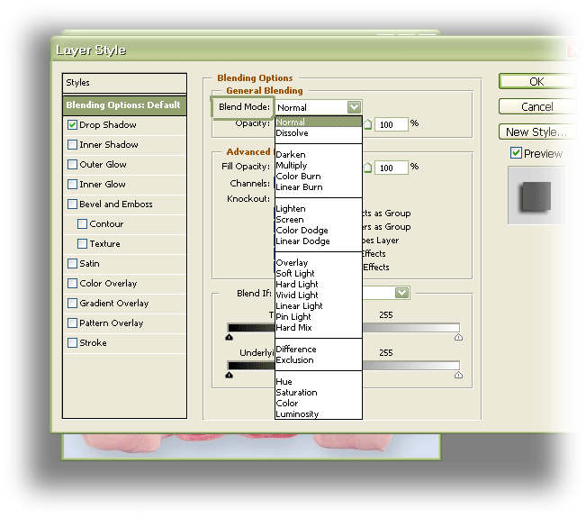Screen dimensions: 586x518
Task: Select Luminosity blend mode
Action: (x=296, y=414)
